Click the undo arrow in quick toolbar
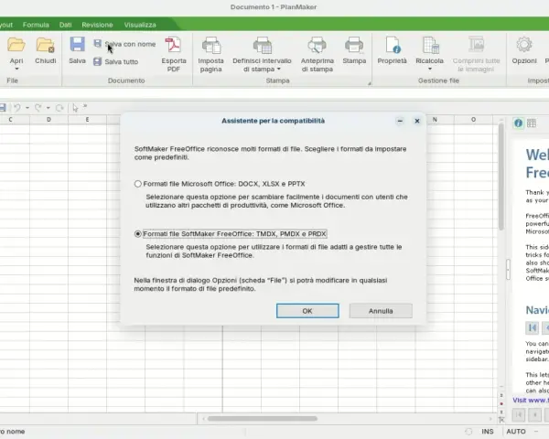This screenshot has height=439, width=549. pos(16,108)
